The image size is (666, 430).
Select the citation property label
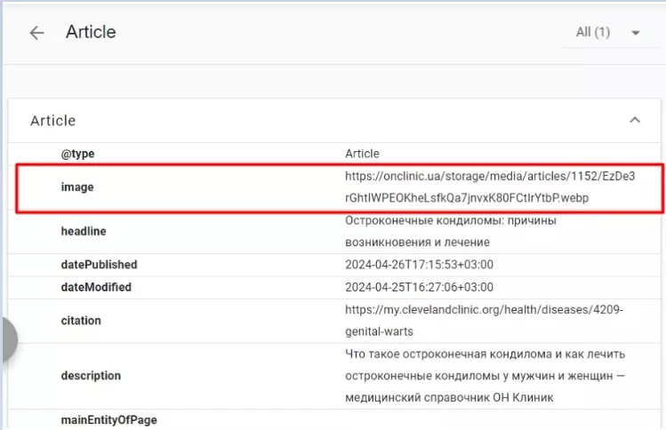pyautogui.click(x=81, y=320)
